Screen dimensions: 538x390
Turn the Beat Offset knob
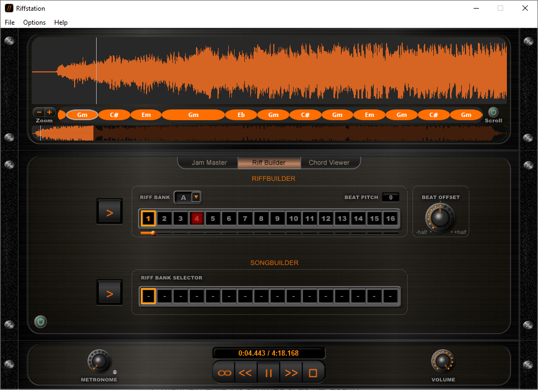(x=440, y=218)
